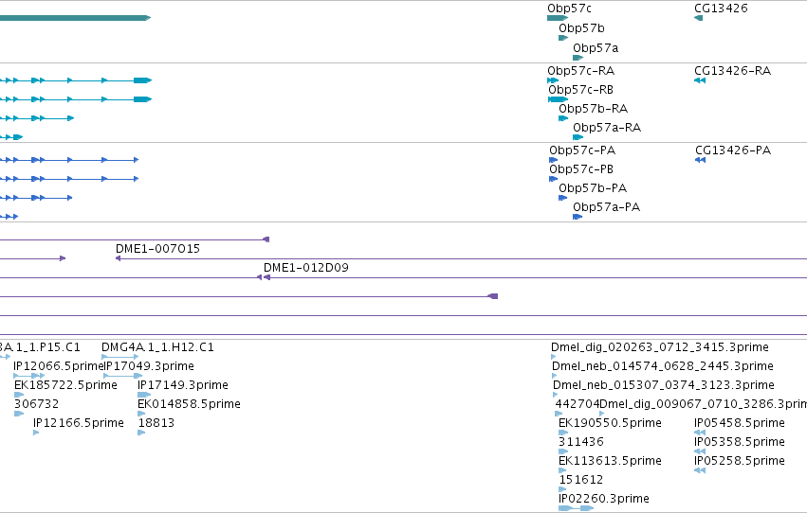This screenshot has height=513, width=807.
Task: Select the Dmel_neb_014574_0628_2445.3prime label
Action: point(662,366)
